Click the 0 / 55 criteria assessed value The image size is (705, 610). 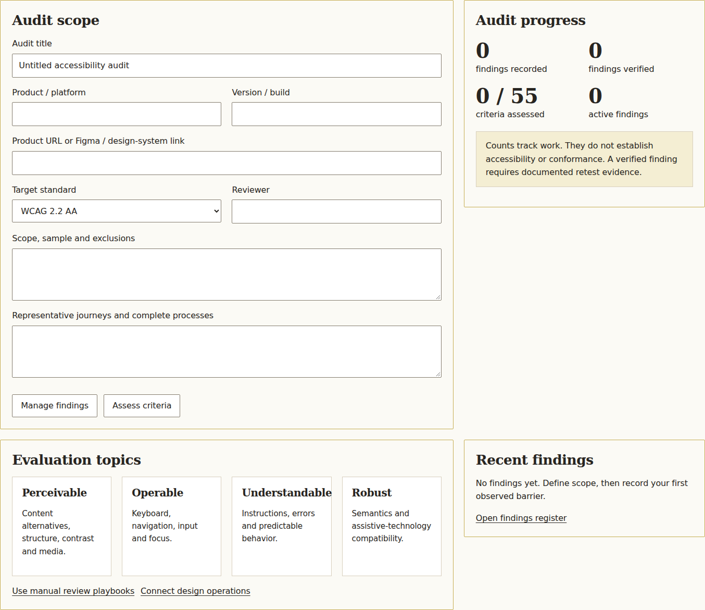[x=507, y=96]
